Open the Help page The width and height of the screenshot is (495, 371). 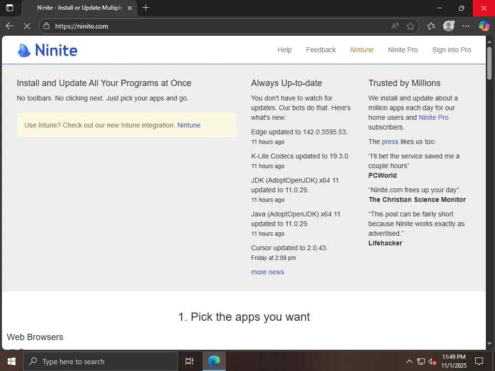tap(284, 50)
